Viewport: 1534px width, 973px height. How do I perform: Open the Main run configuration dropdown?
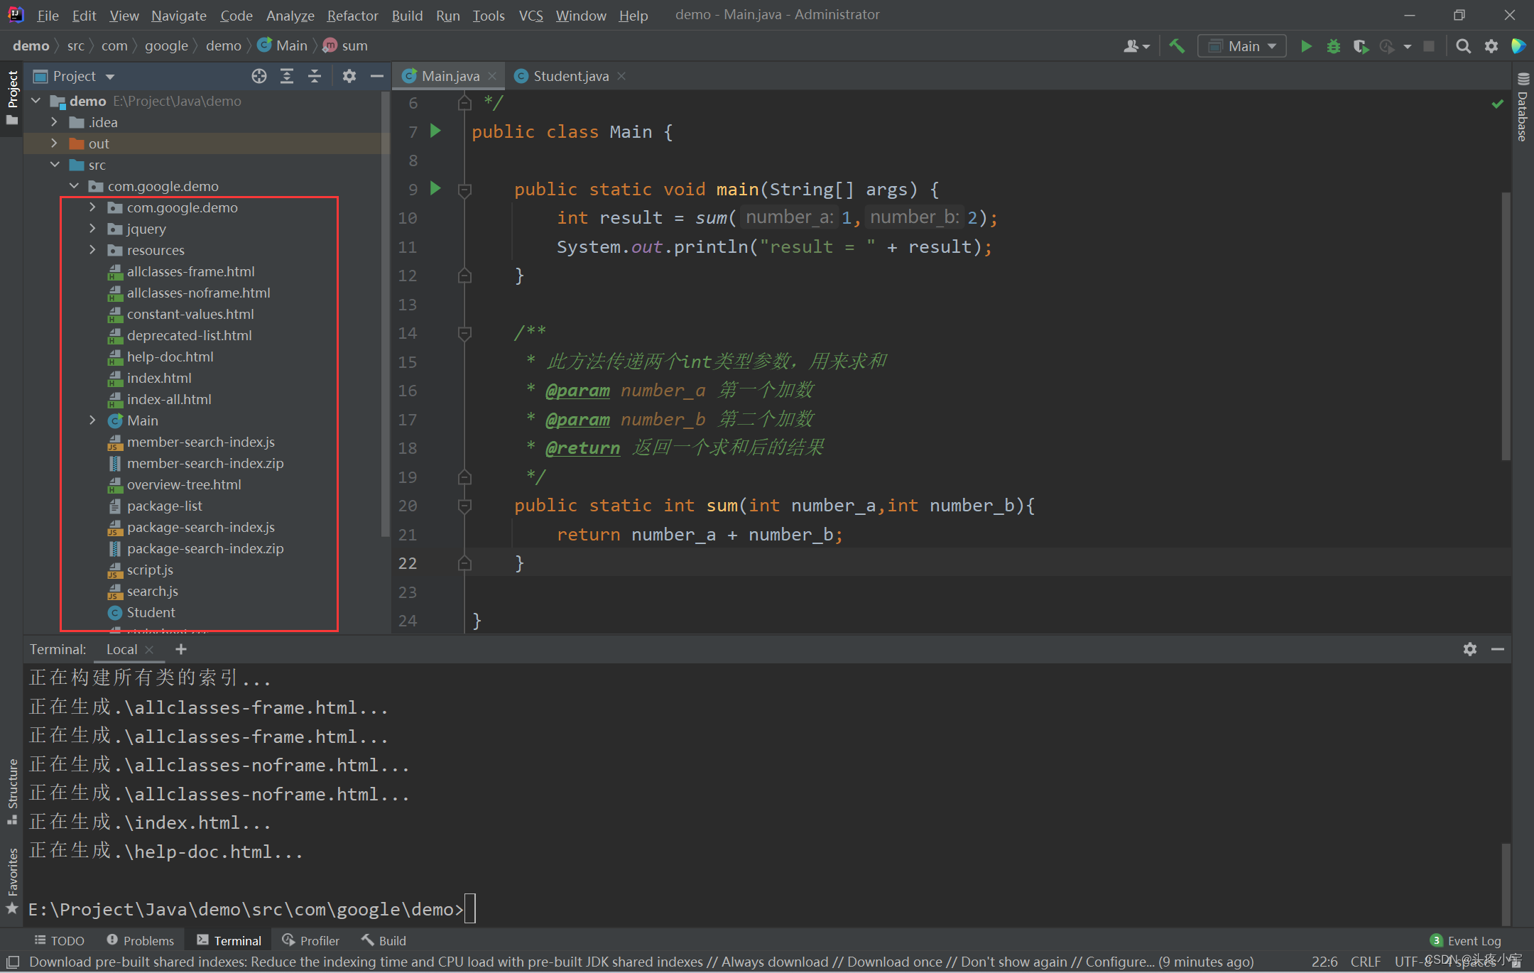click(x=1242, y=46)
